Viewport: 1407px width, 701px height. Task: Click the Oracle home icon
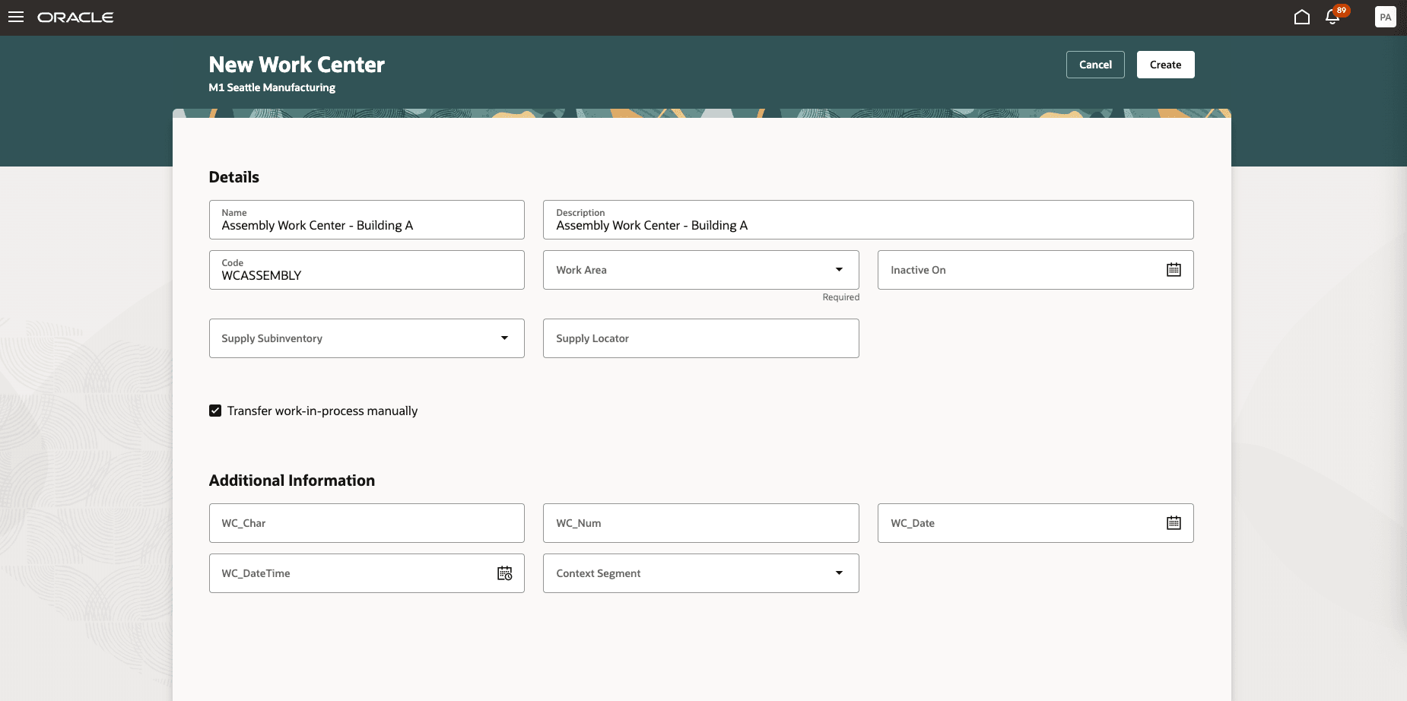(x=1301, y=16)
